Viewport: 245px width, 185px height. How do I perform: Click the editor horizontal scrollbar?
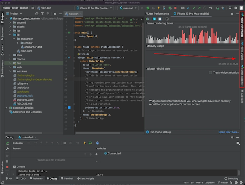click(98, 133)
